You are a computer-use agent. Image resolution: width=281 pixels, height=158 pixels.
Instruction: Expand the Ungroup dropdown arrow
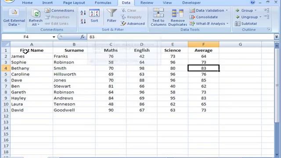coord(260,17)
